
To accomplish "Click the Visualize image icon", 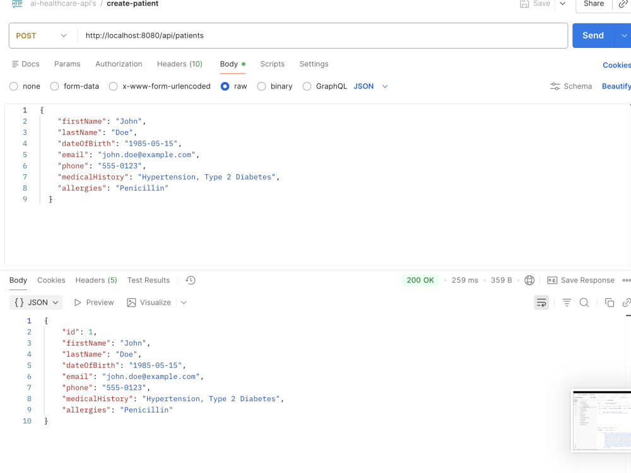I will point(131,303).
